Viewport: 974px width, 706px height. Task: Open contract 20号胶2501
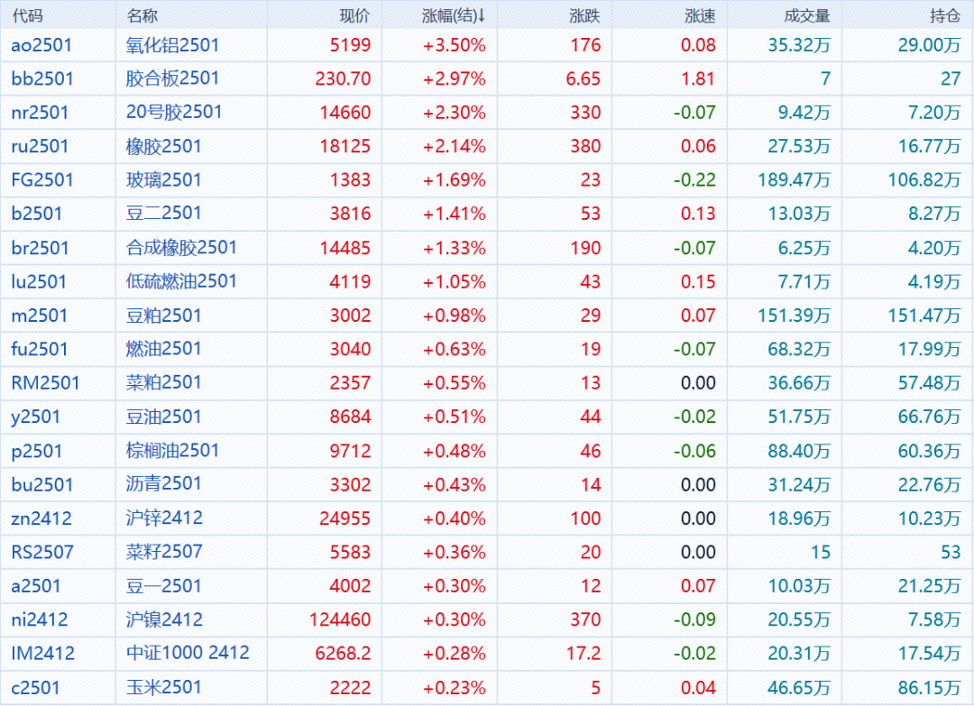point(174,112)
